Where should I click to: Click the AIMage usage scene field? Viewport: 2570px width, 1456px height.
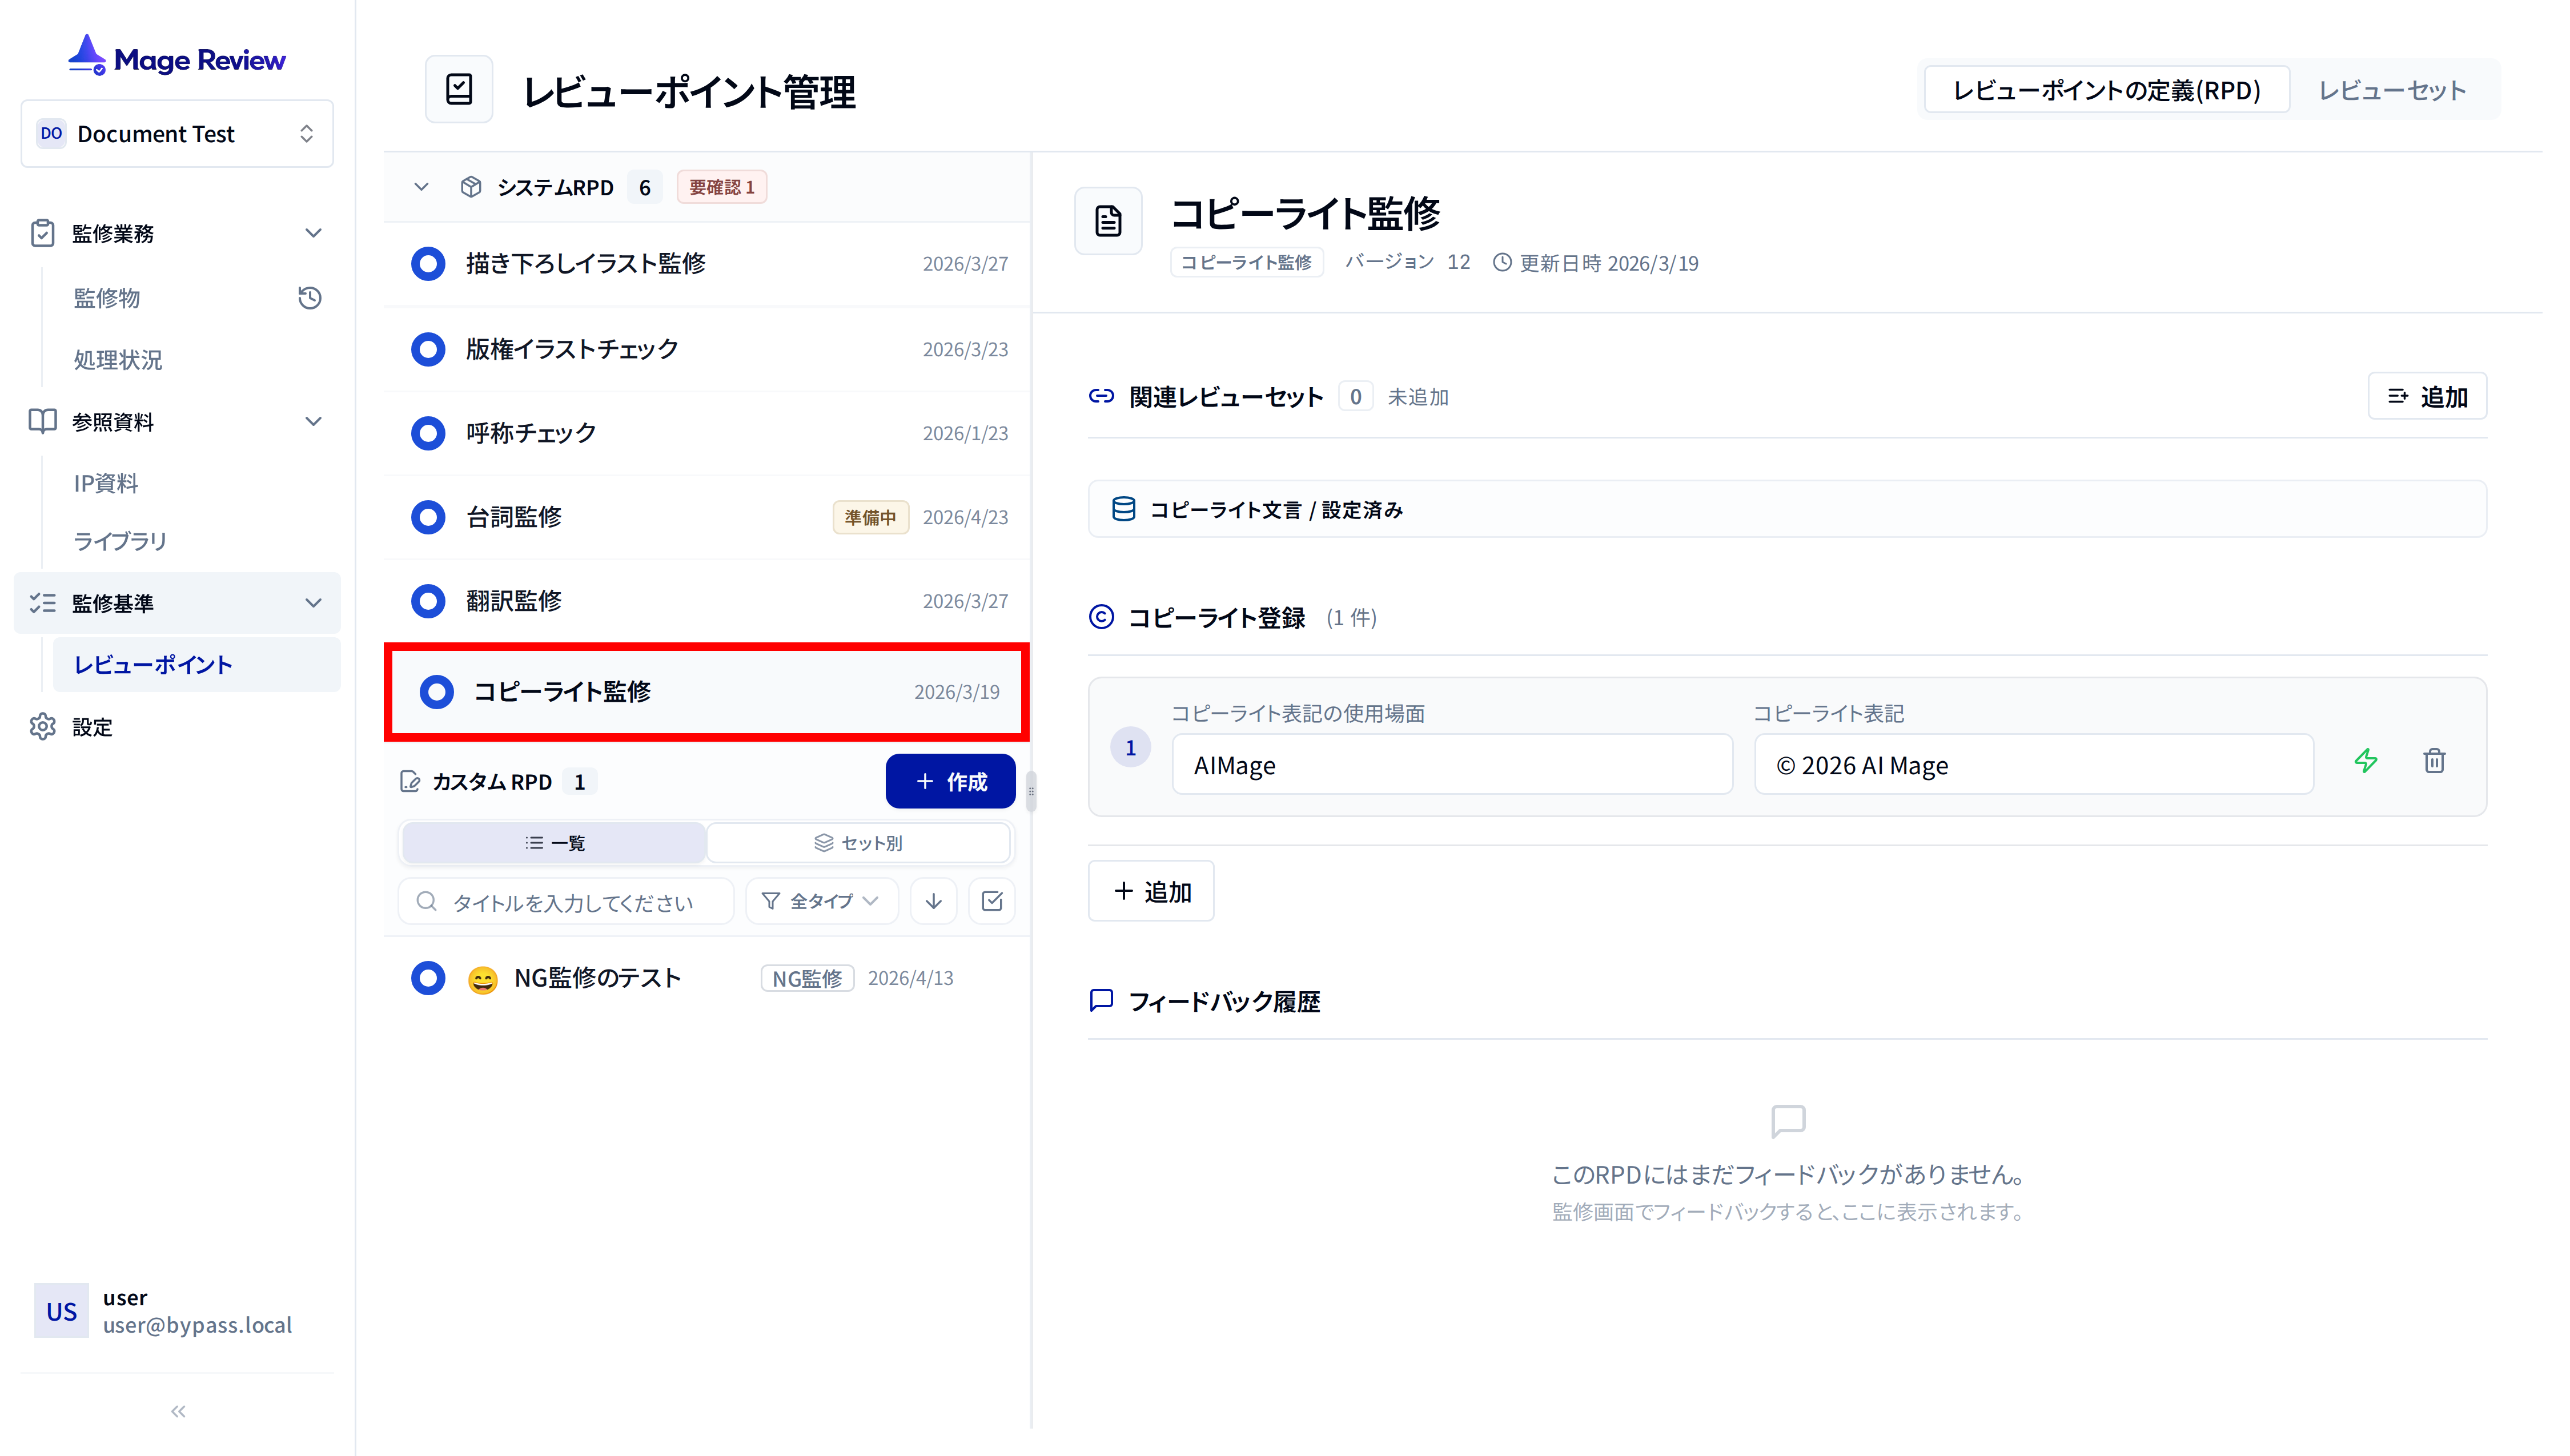tap(1452, 764)
